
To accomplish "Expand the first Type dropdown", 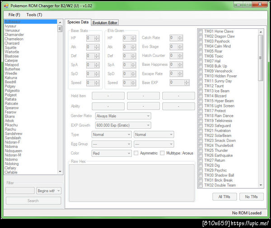I will coord(112,135).
